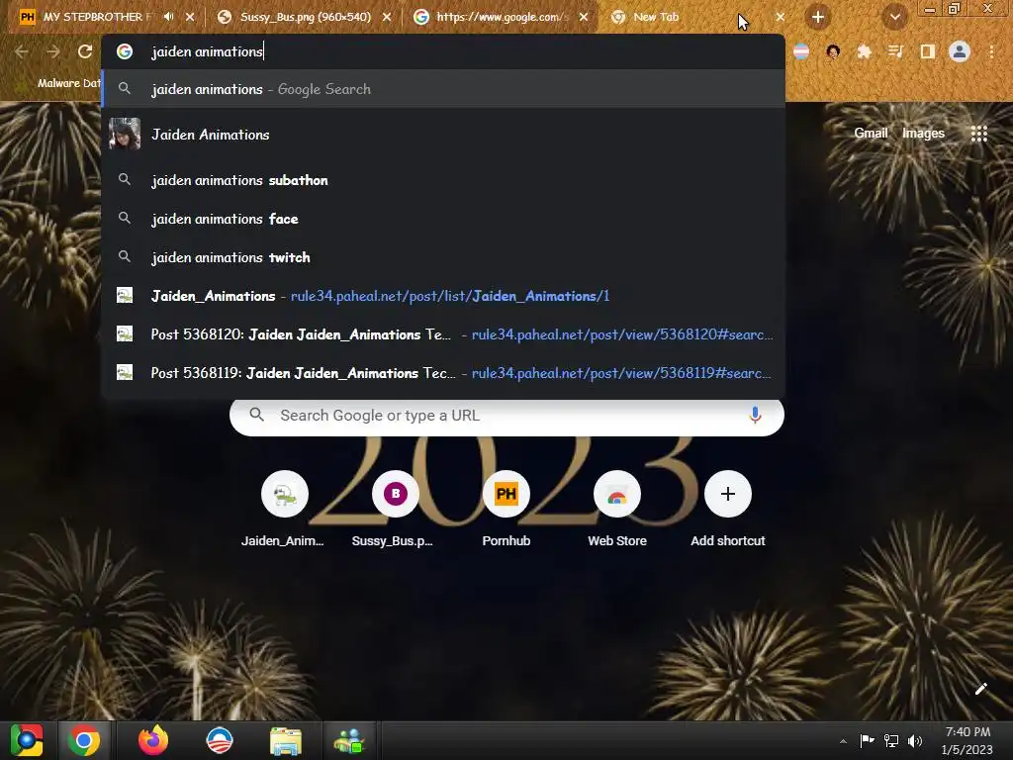Open the tab search chevron dropdown
This screenshot has width=1013, height=760.
tap(894, 18)
